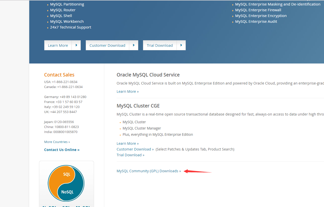Screen dimensions: 324x207
Task: Expand the arrow on Trial Download button
Action: pos(181,45)
